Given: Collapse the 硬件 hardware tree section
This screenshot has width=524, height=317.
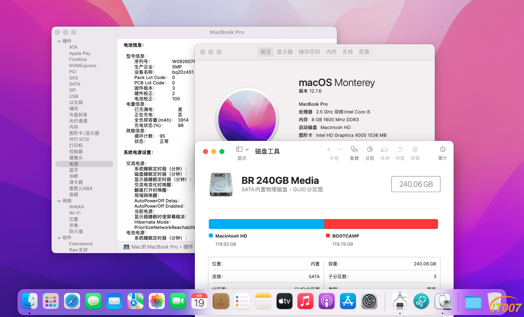Looking at the screenshot, I should 59,41.
